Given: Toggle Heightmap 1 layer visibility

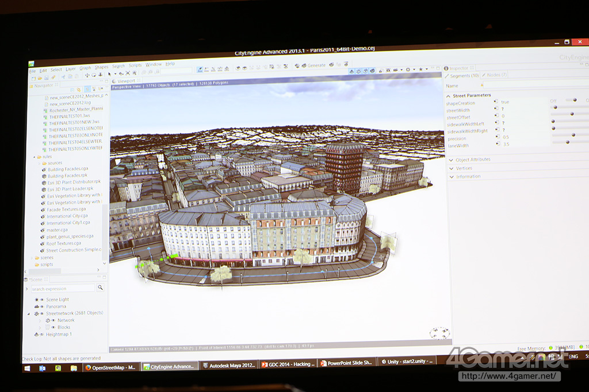Looking at the screenshot, I should tap(41, 334).
